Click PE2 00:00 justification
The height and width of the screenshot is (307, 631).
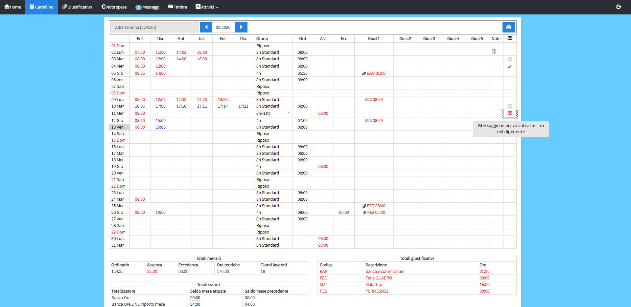pos(376,213)
